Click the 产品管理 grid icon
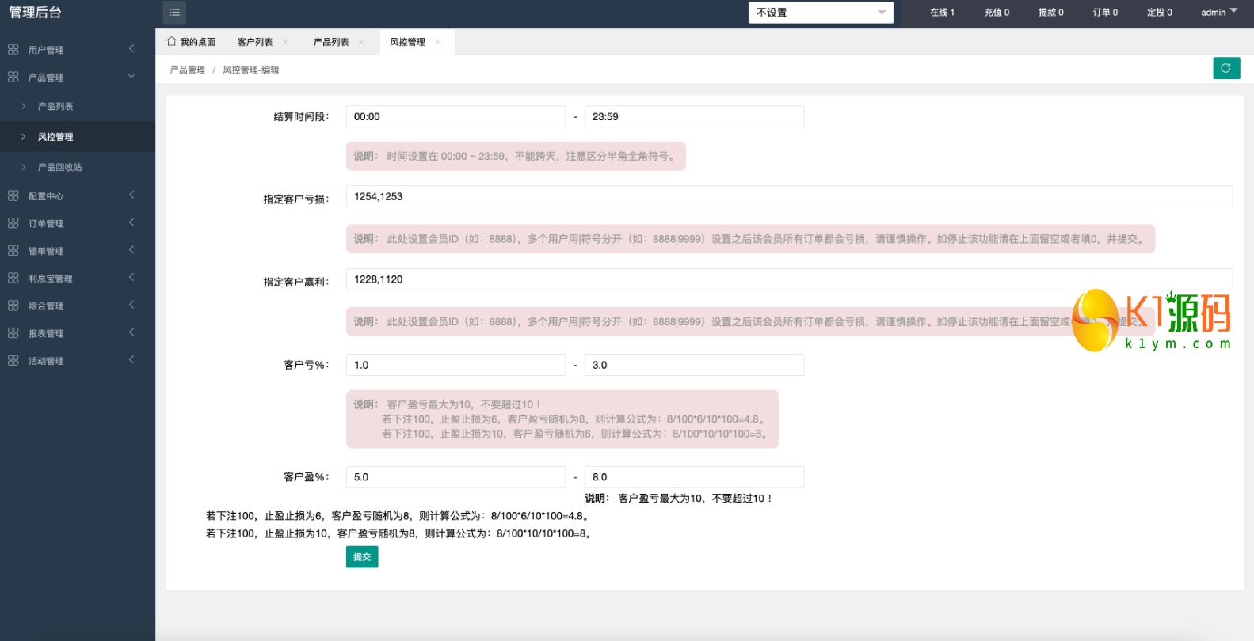 tap(13, 77)
